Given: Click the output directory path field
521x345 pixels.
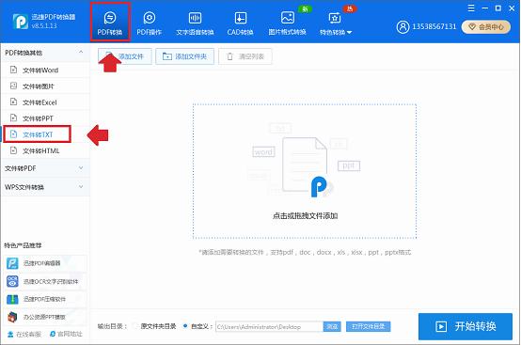Looking at the screenshot, I should tap(269, 327).
